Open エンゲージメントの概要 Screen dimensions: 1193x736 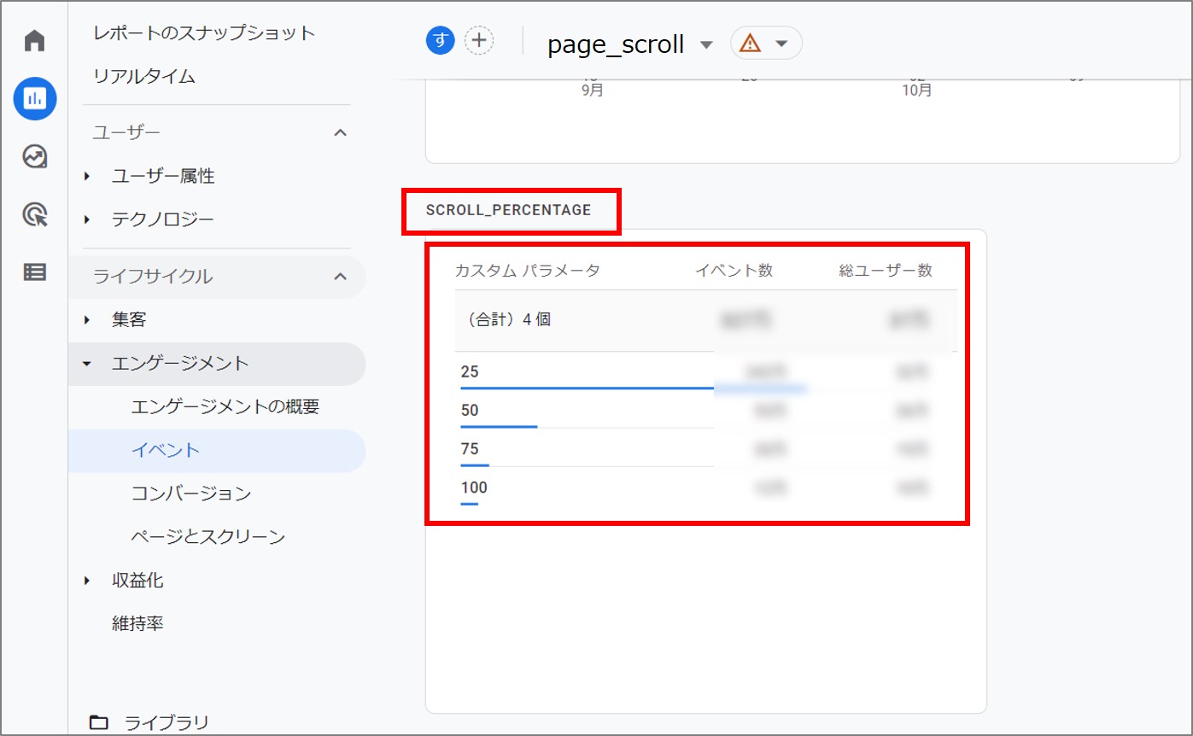[x=225, y=407]
